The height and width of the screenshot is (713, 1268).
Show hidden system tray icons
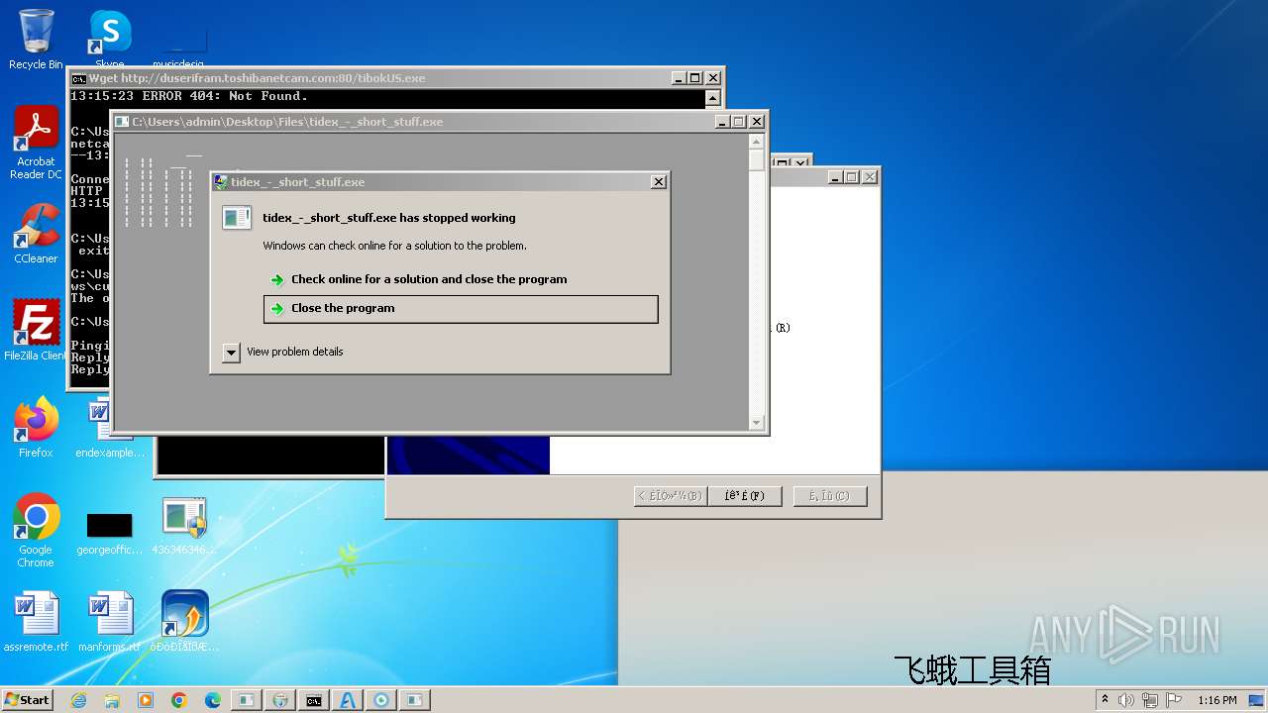[x=1106, y=700]
